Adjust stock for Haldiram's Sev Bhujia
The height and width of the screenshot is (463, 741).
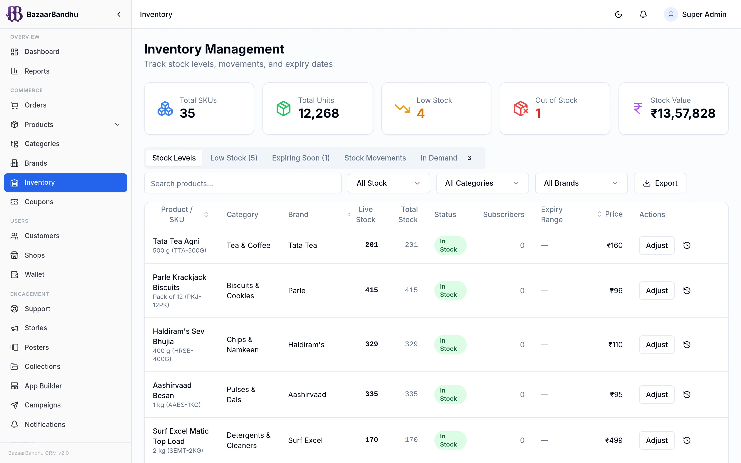pos(657,345)
